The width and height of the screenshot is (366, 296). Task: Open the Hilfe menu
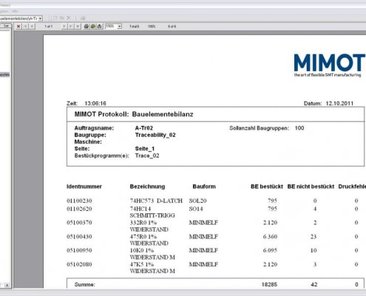pyautogui.click(x=15, y=11)
